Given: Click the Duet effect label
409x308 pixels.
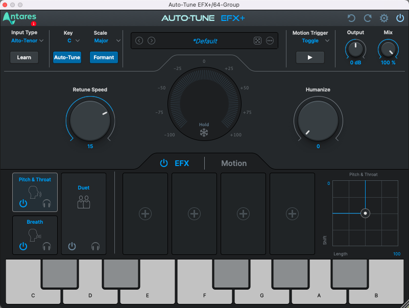Looking at the screenshot, I should pyautogui.click(x=84, y=187).
